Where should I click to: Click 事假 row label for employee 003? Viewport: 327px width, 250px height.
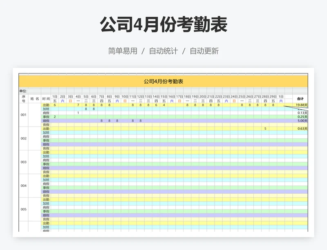(46, 164)
